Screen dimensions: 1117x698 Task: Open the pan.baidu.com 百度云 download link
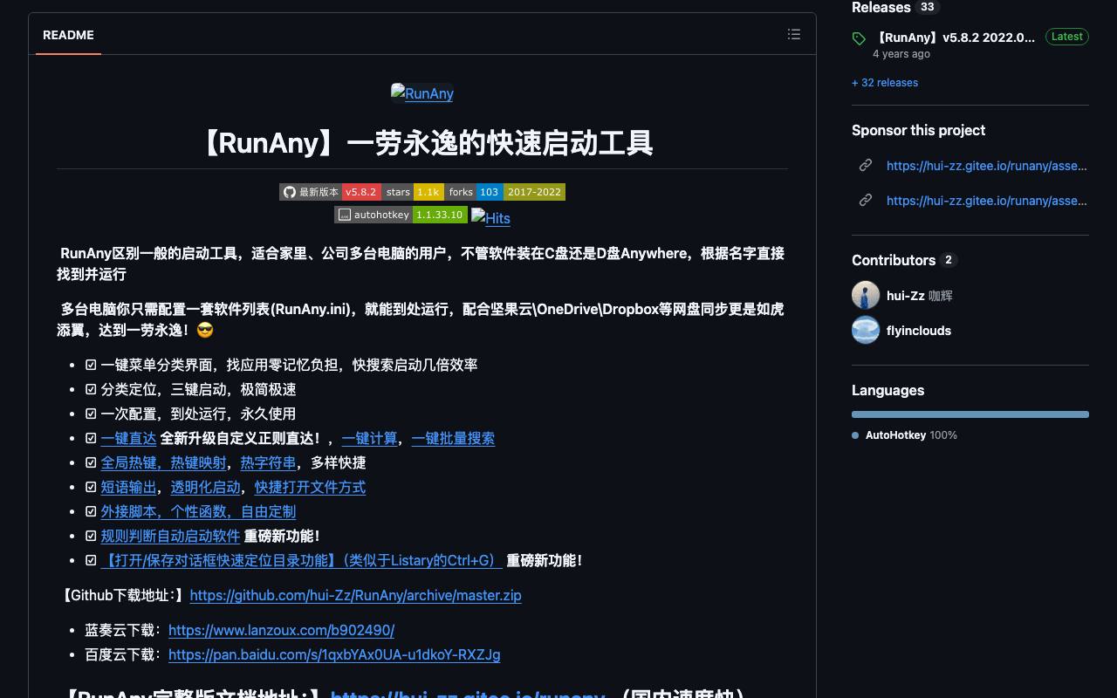tap(334, 654)
